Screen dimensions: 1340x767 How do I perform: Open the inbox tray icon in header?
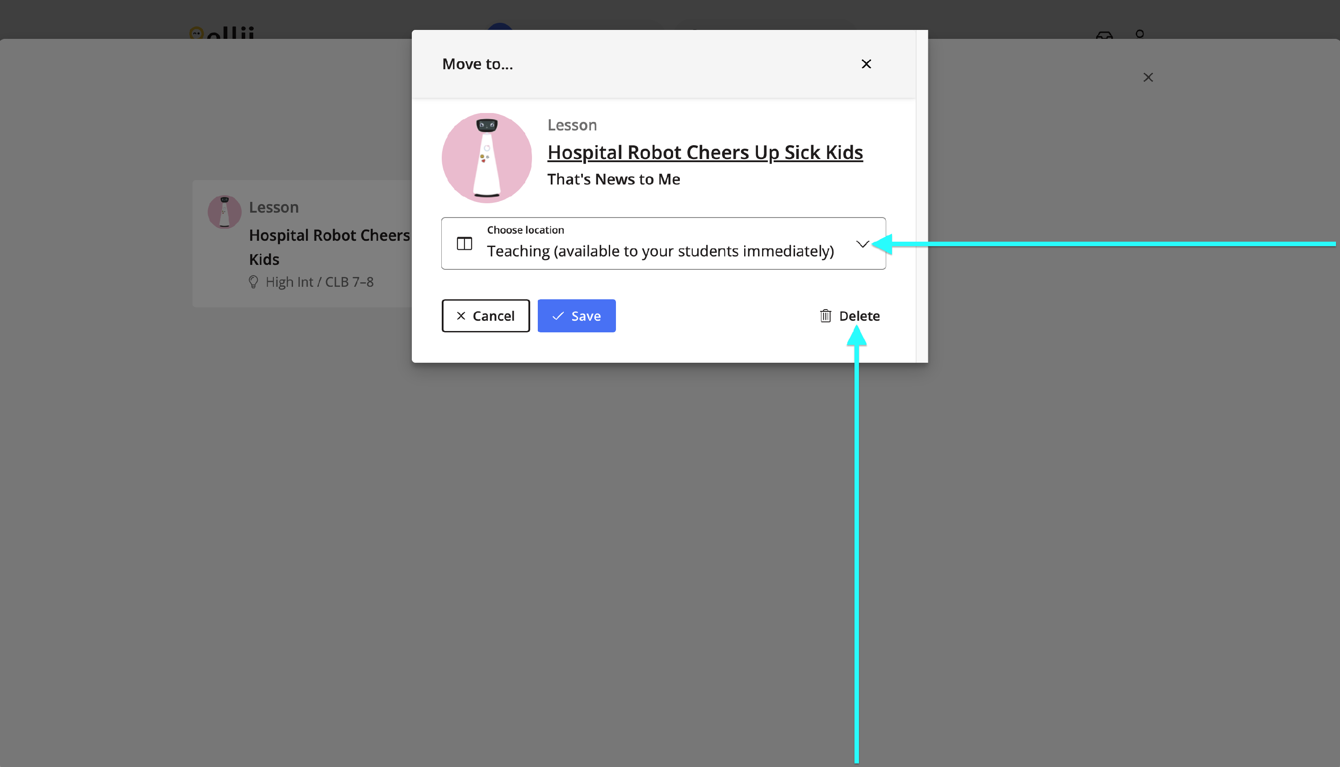(1104, 35)
